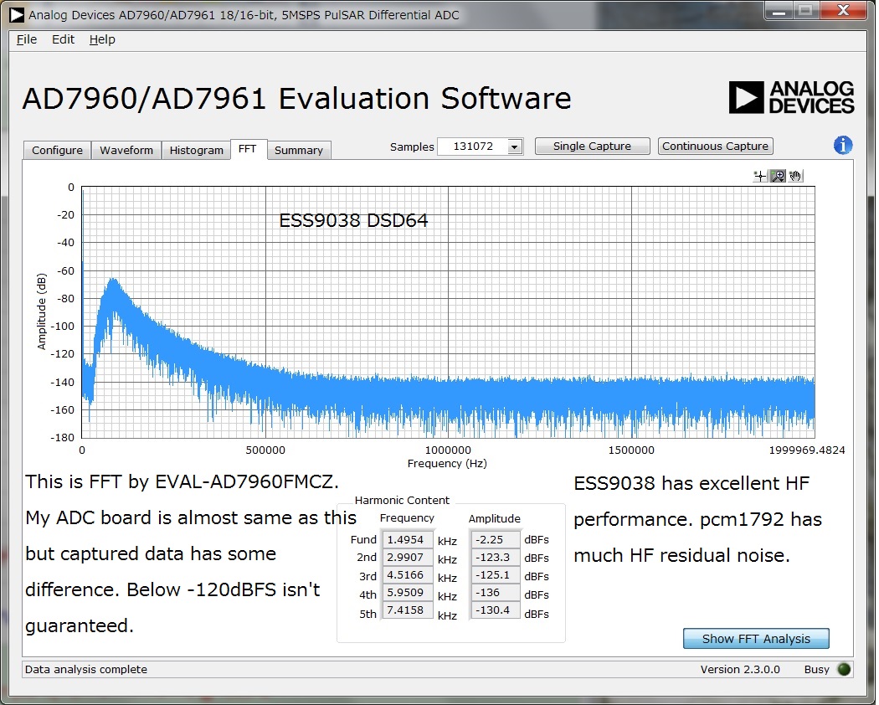Click the 2nd harmonic amplitude -123.3 field
Screen dimensions: 879x705
[x=496, y=558]
